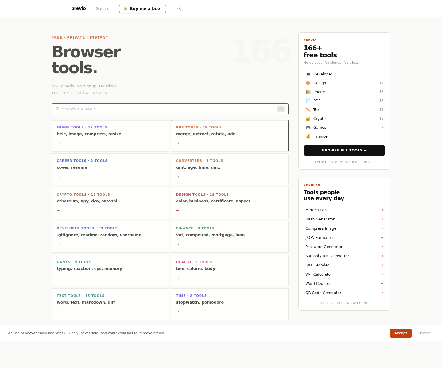Click the Crypto lock icon in the sidebar
Image resolution: width=442 pixels, height=368 pixels.
pos(308,119)
